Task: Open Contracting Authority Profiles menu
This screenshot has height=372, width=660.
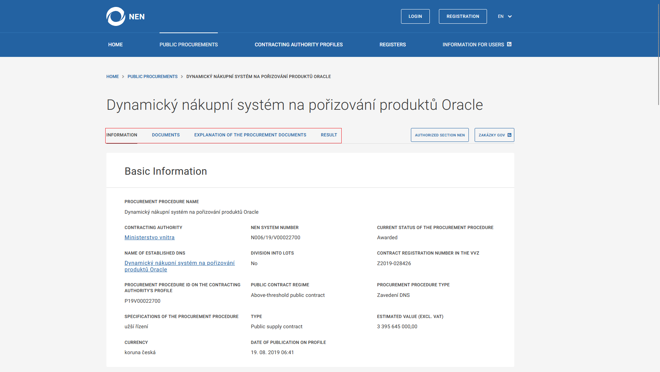Action: pyautogui.click(x=299, y=44)
